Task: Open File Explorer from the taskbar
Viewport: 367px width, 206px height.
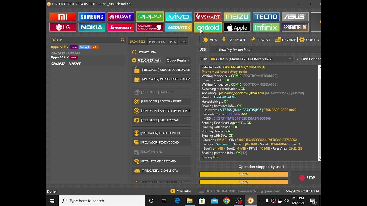Action: tap(190, 201)
